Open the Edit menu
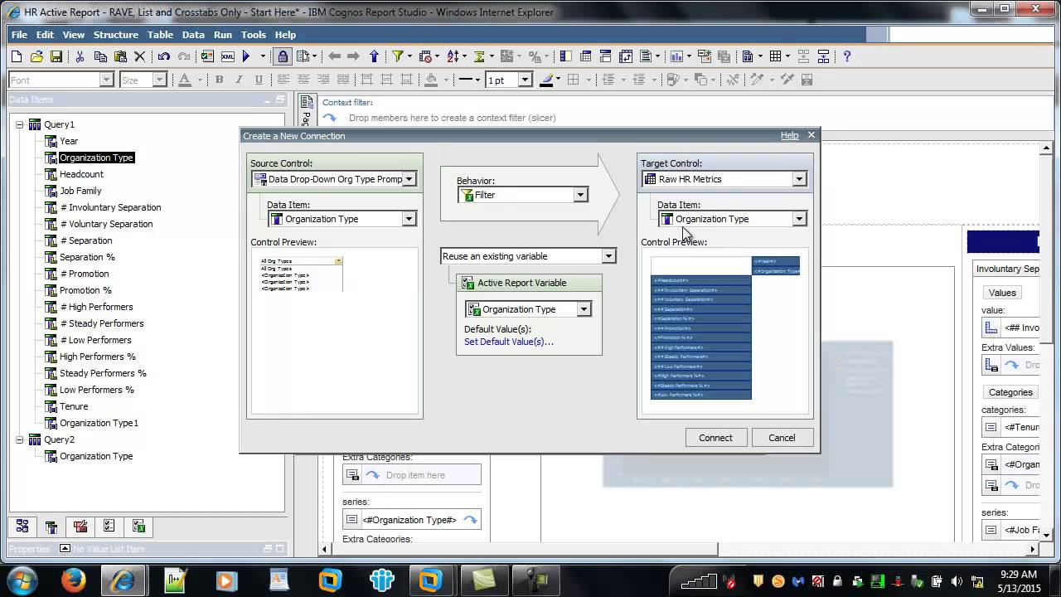 tap(45, 35)
